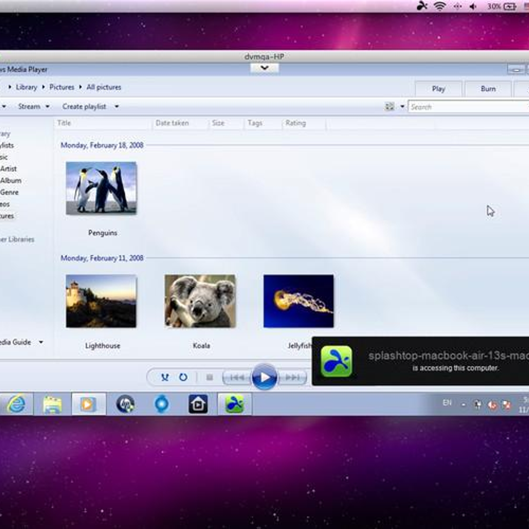Click the view options icon beside search

click(389, 106)
